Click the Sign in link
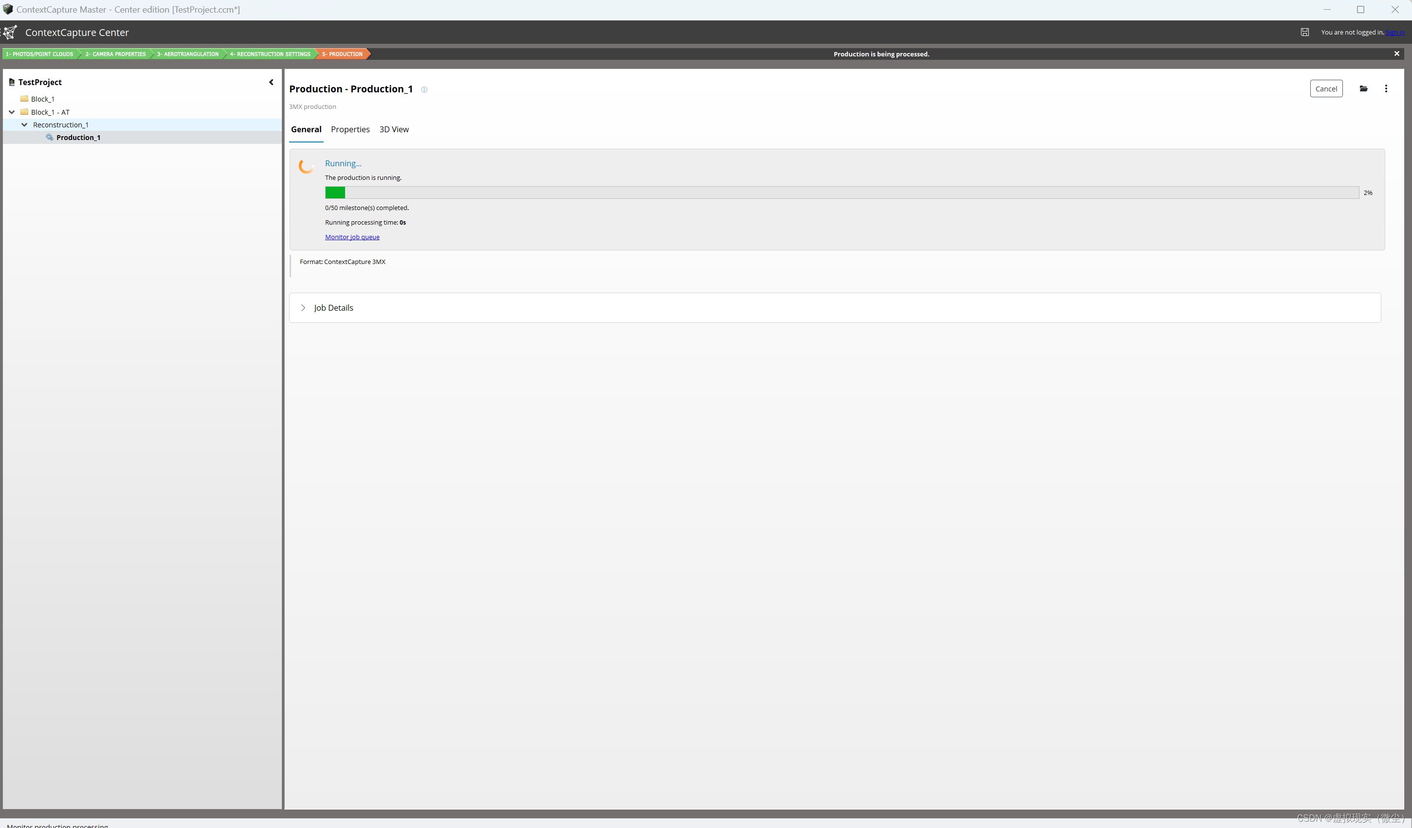Screen dimensions: 1412x828 pos(1394,33)
